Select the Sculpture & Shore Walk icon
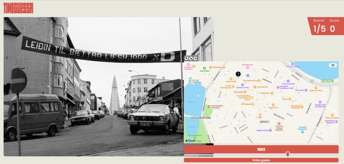Image resolution: width=344 pixels, height=164 pixels. (x=332, y=81)
